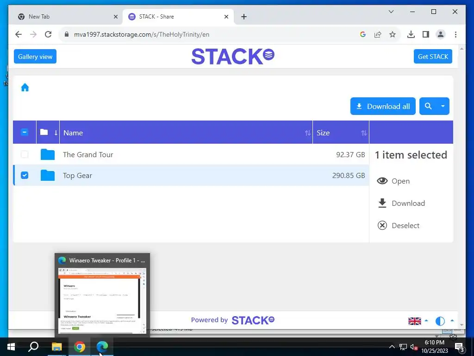Viewport: 474px width, 356px height.
Task: Sort the list by Name arrows
Action: tap(308, 133)
